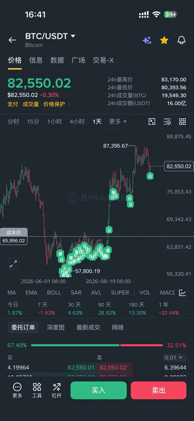Open chart settings icon

(167, 122)
